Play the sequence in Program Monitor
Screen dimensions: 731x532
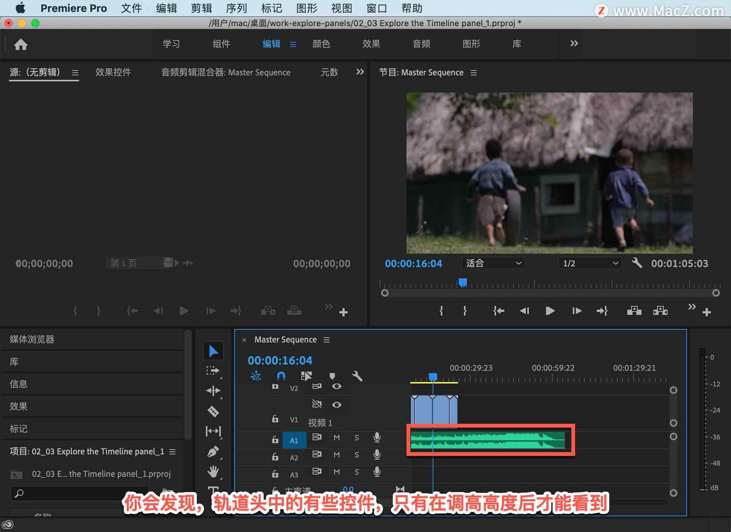[550, 311]
